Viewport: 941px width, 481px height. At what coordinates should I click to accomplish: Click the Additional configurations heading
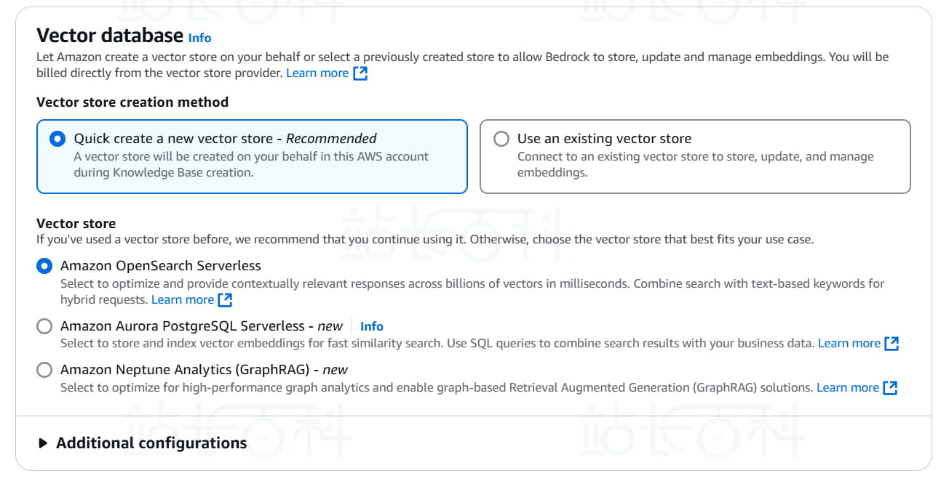pos(151,443)
